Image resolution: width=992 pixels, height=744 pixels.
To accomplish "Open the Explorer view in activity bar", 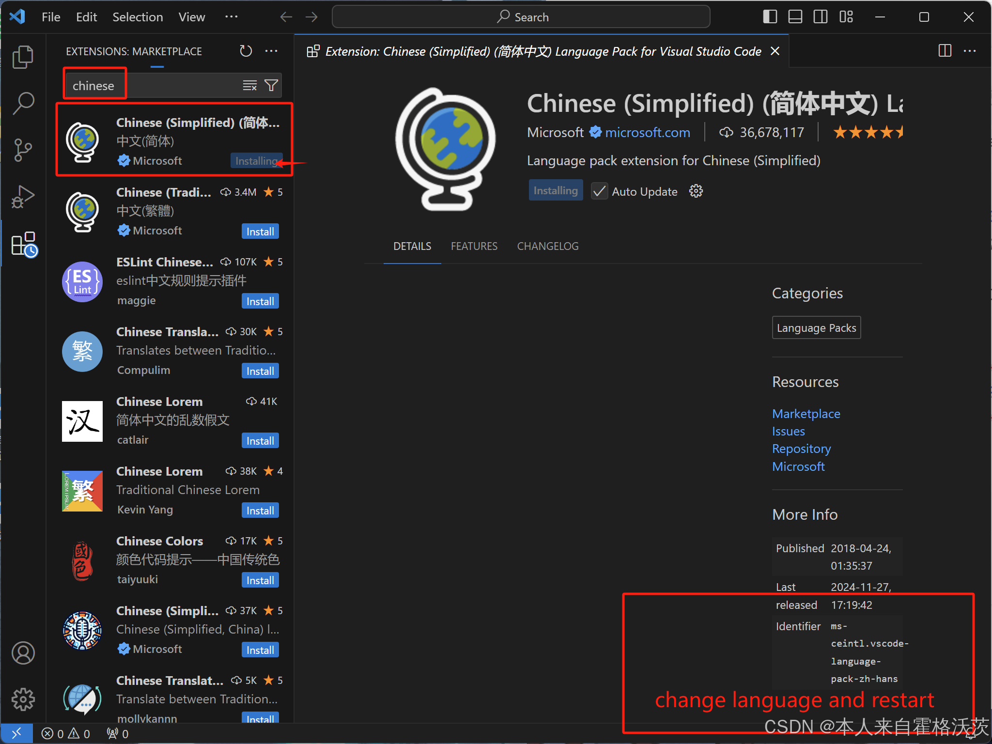I will (23, 57).
